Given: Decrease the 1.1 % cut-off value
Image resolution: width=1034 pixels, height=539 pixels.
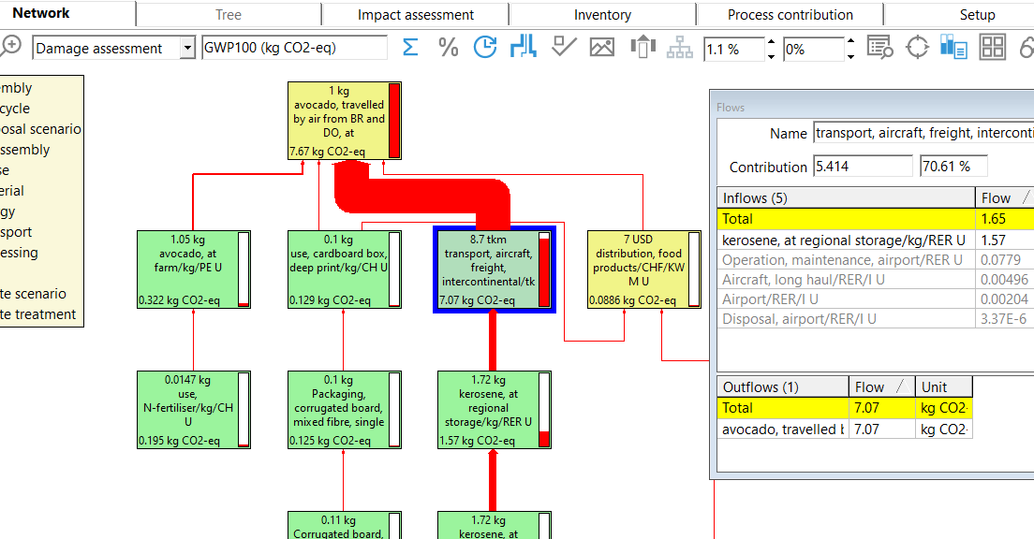Looking at the screenshot, I should 771,55.
